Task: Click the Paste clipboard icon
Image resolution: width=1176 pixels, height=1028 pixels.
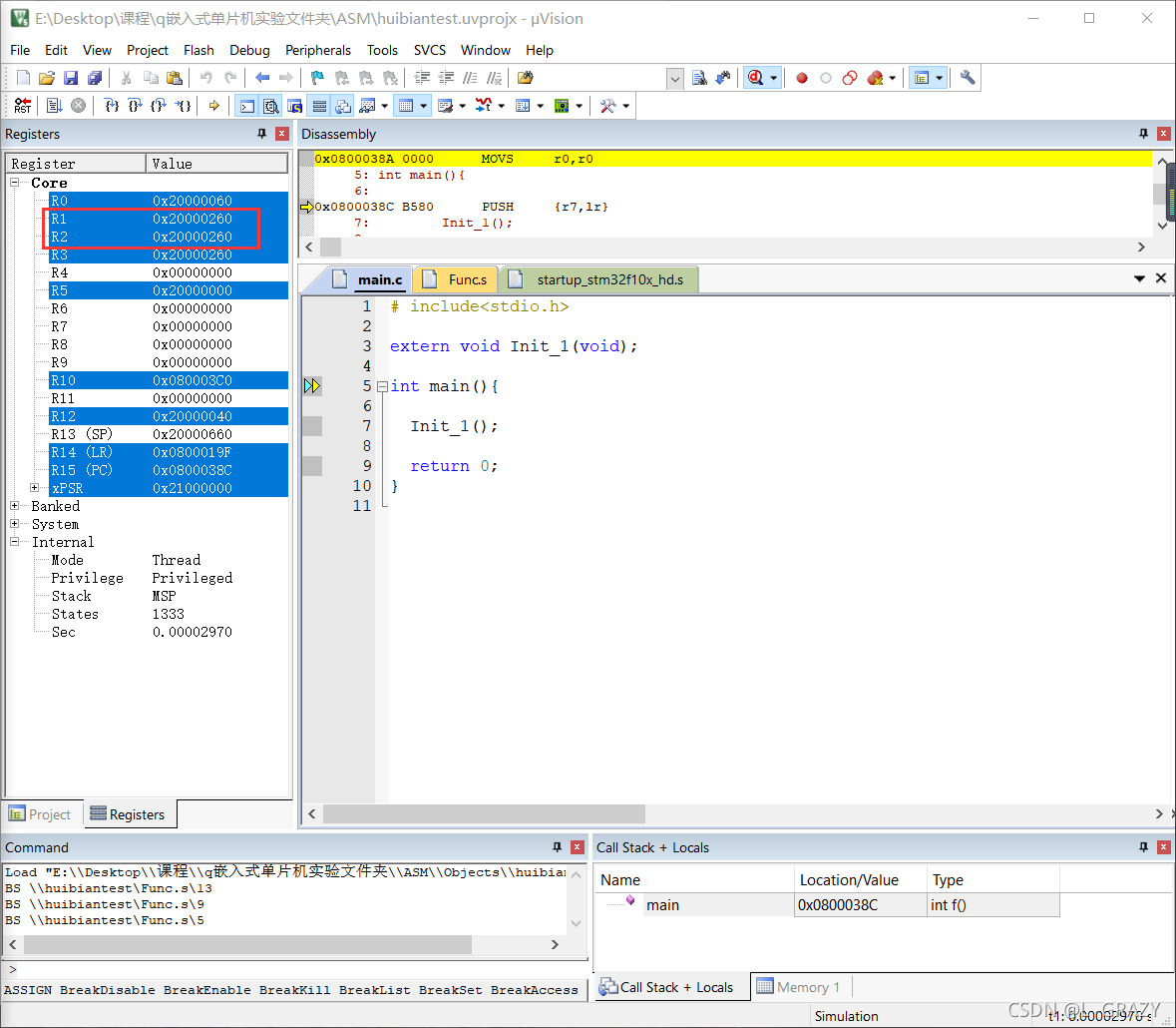Action: (174, 77)
